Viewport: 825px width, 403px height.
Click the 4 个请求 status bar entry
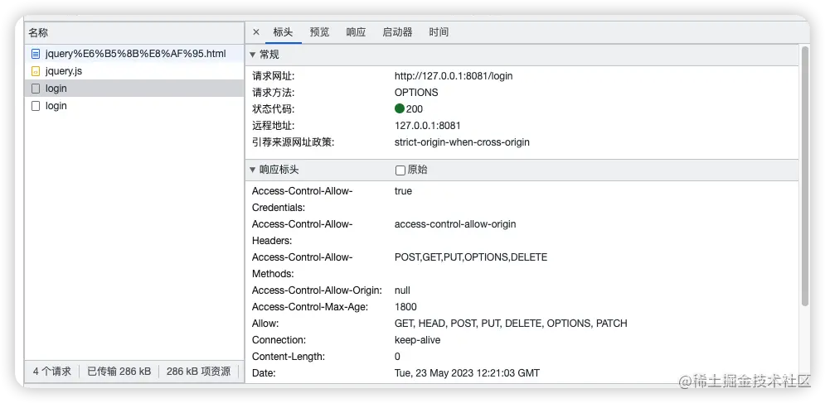coord(52,372)
